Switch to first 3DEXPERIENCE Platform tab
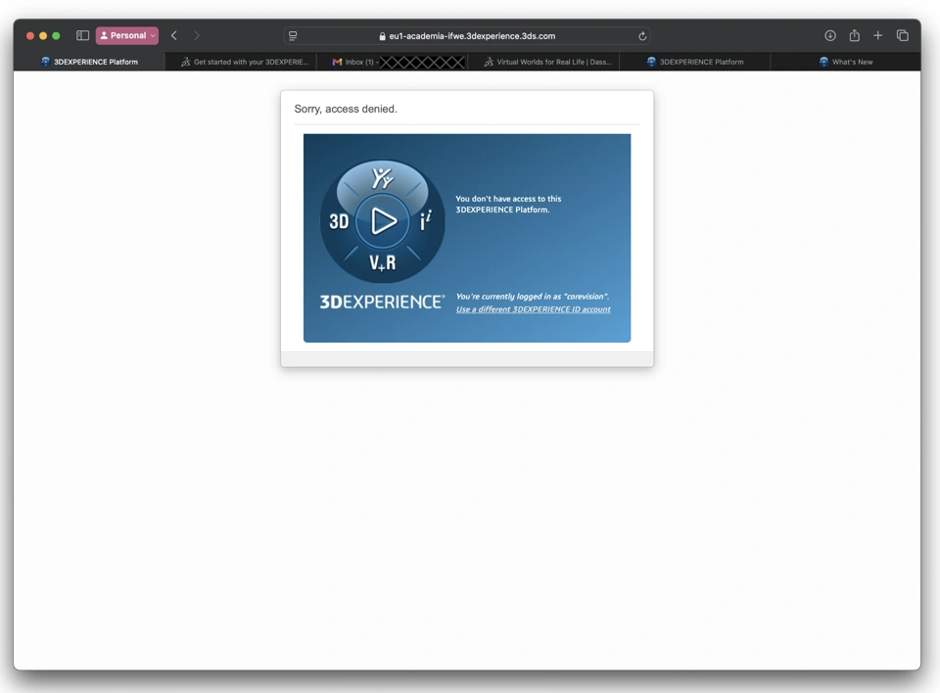Viewport: 940px width, 693px height. [89, 62]
